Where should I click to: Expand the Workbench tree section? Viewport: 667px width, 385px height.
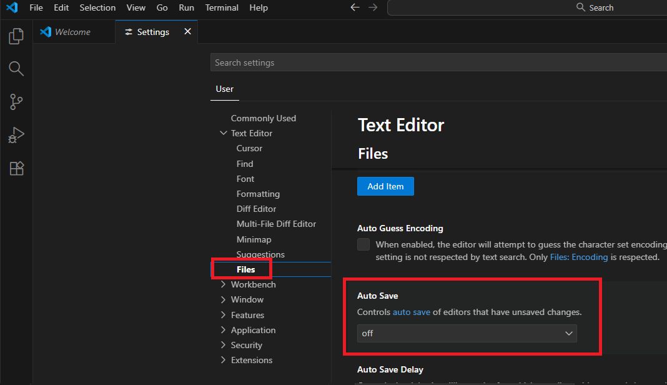click(x=224, y=284)
